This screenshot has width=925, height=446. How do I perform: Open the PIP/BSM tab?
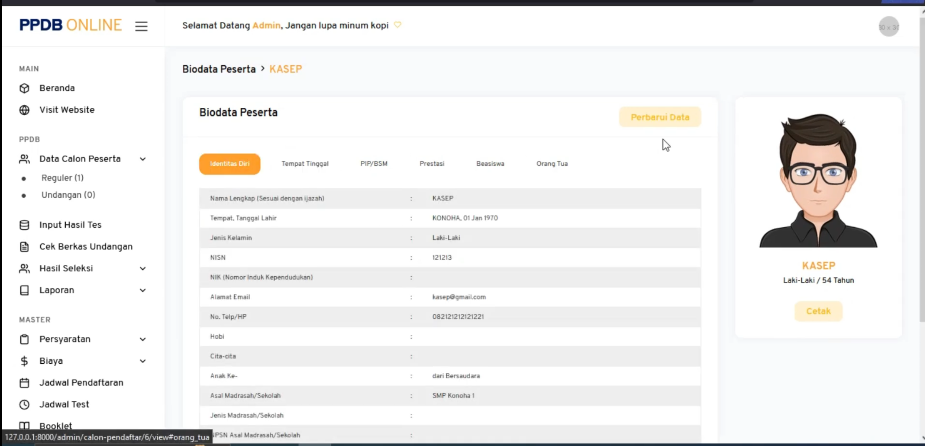[374, 164]
